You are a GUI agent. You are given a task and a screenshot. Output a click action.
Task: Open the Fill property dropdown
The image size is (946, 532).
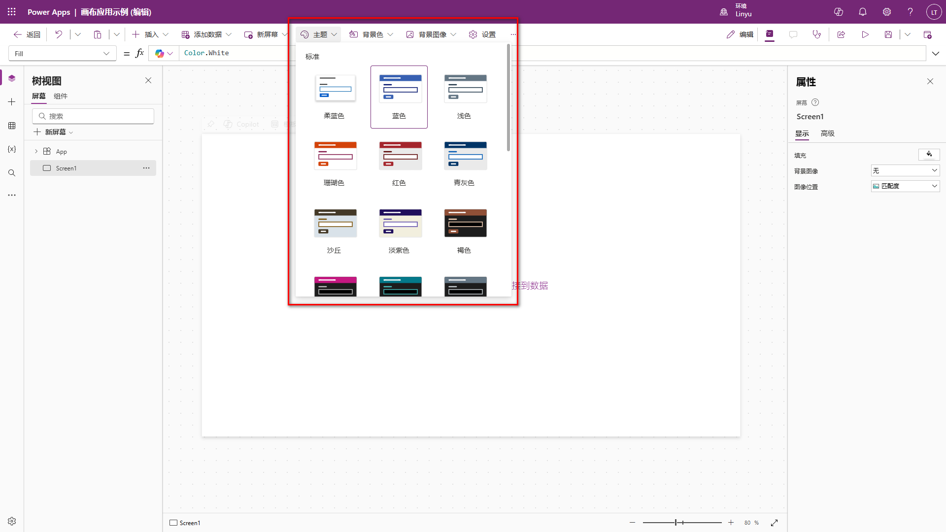[x=62, y=53]
